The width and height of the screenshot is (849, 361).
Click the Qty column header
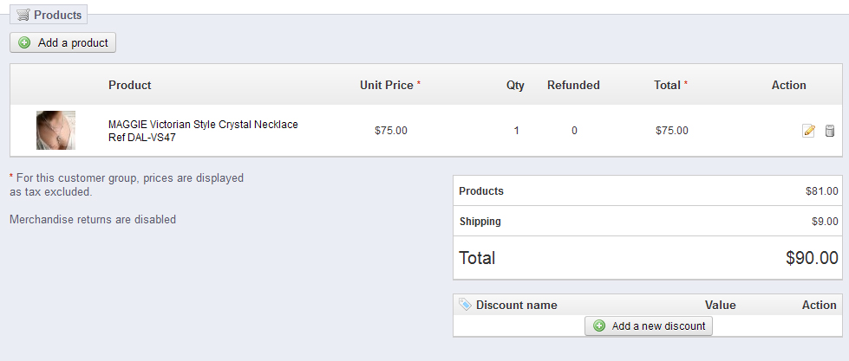pyautogui.click(x=516, y=85)
